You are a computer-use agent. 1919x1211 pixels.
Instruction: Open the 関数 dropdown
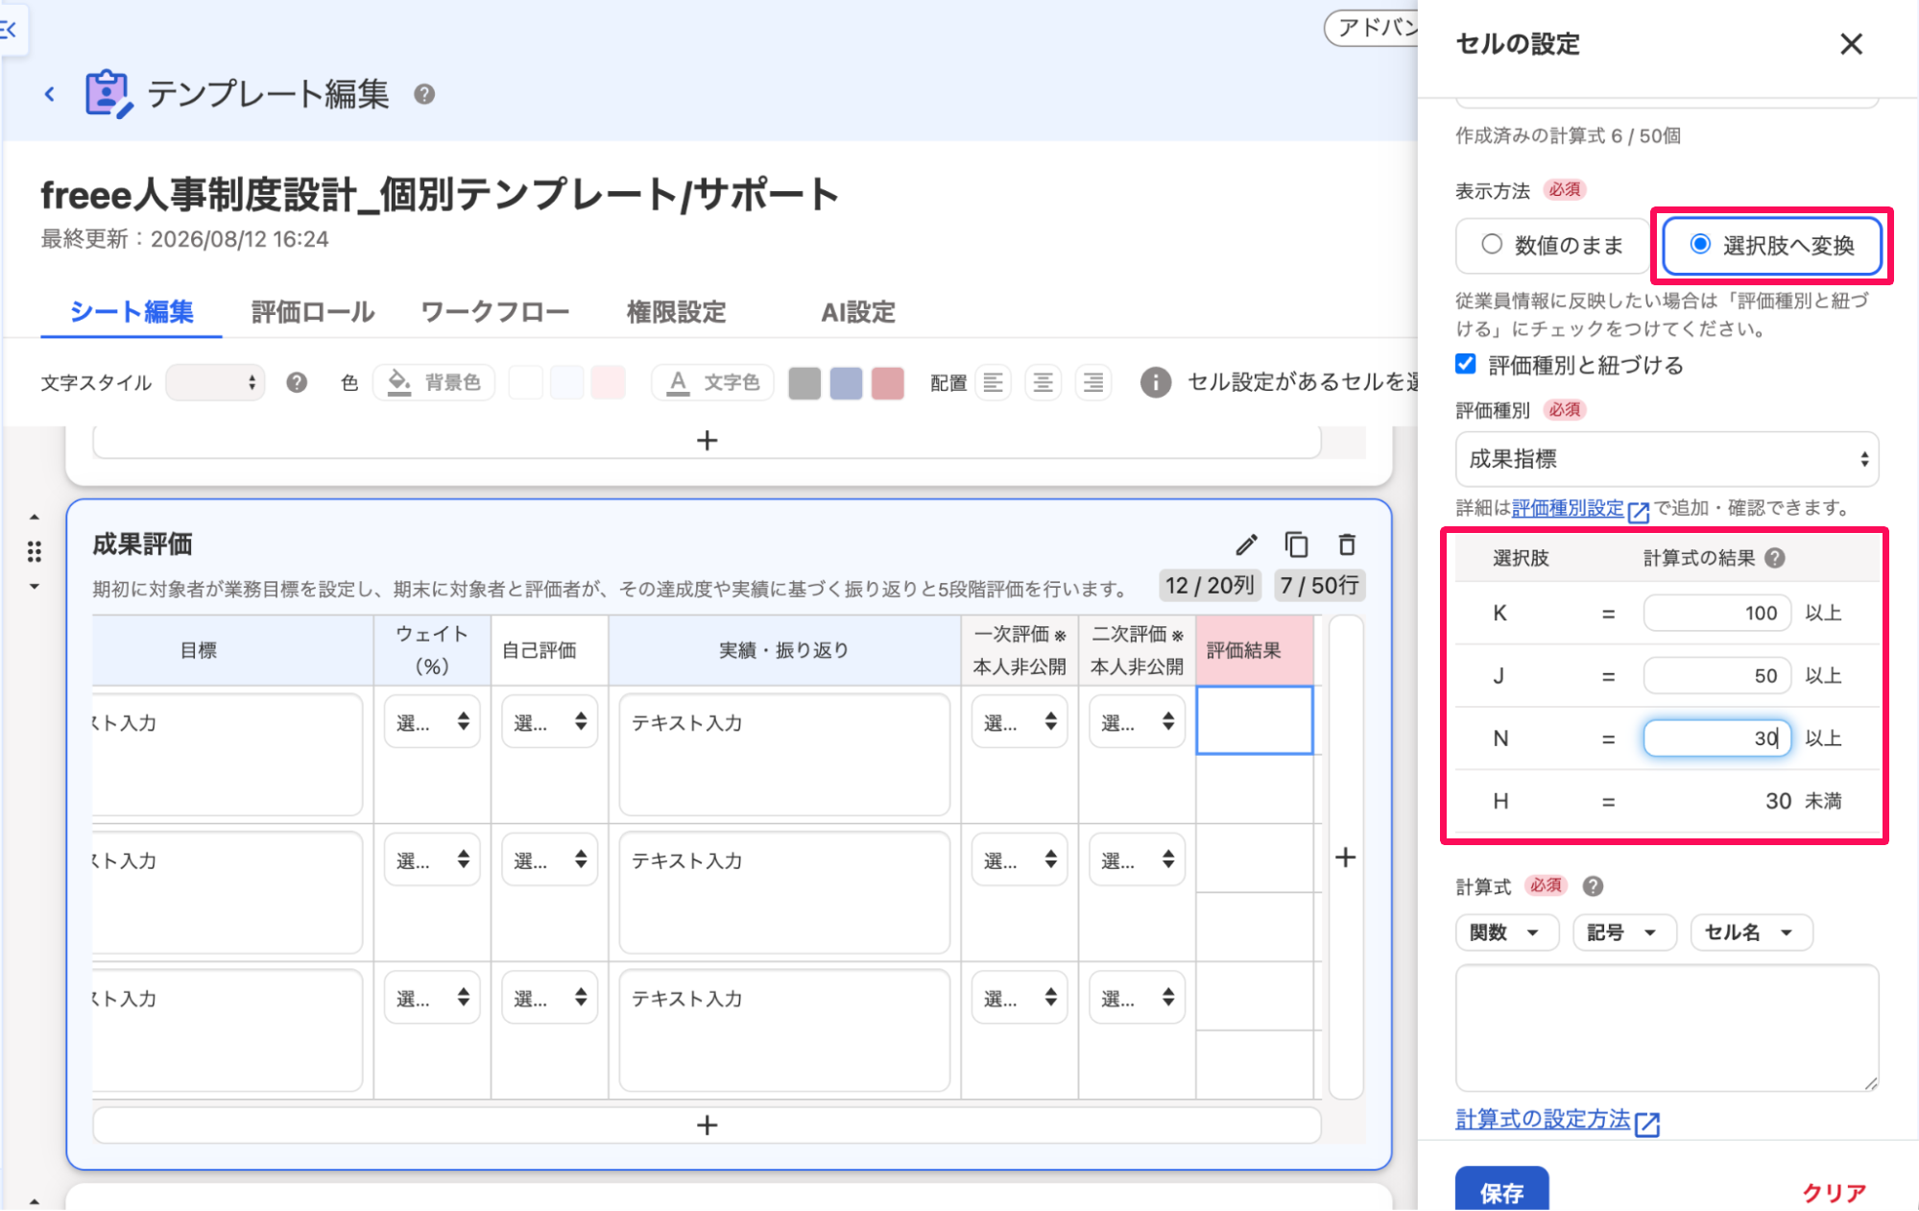(1506, 932)
